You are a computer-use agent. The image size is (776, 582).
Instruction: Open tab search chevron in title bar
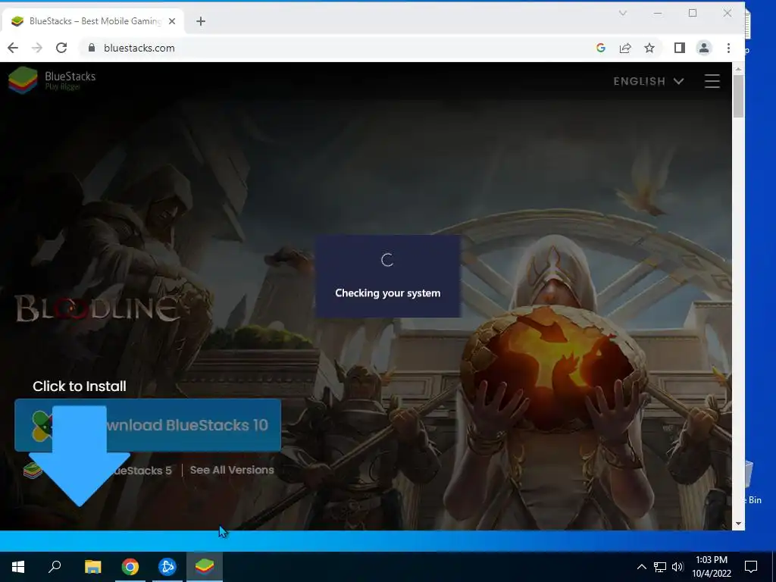[x=623, y=14]
